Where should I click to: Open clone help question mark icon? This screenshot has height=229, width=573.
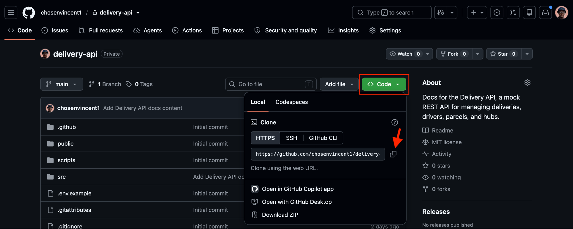point(394,122)
